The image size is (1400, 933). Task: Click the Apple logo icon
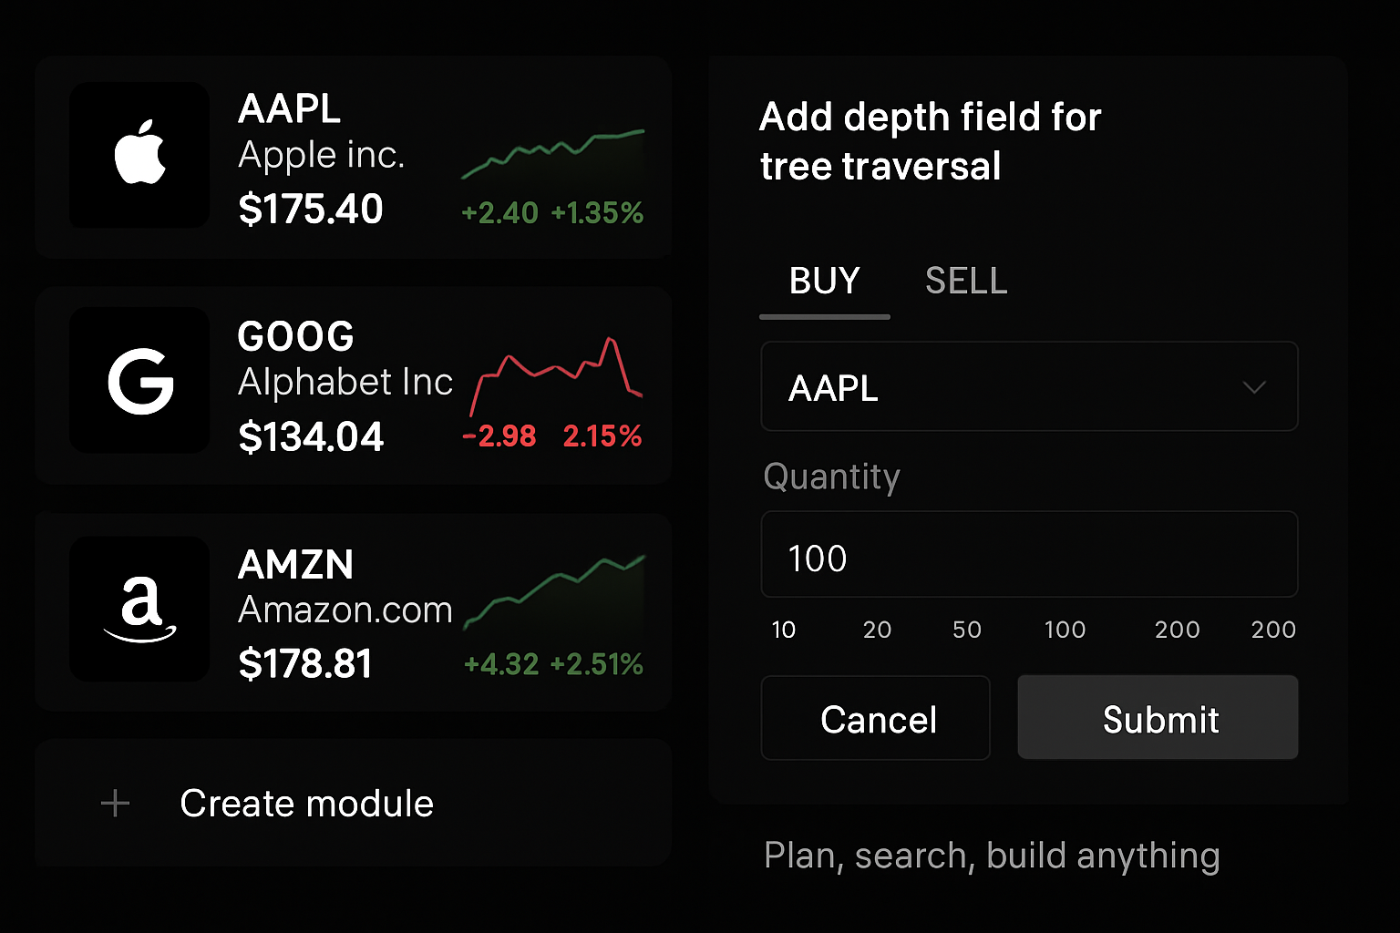tap(139, 153)
